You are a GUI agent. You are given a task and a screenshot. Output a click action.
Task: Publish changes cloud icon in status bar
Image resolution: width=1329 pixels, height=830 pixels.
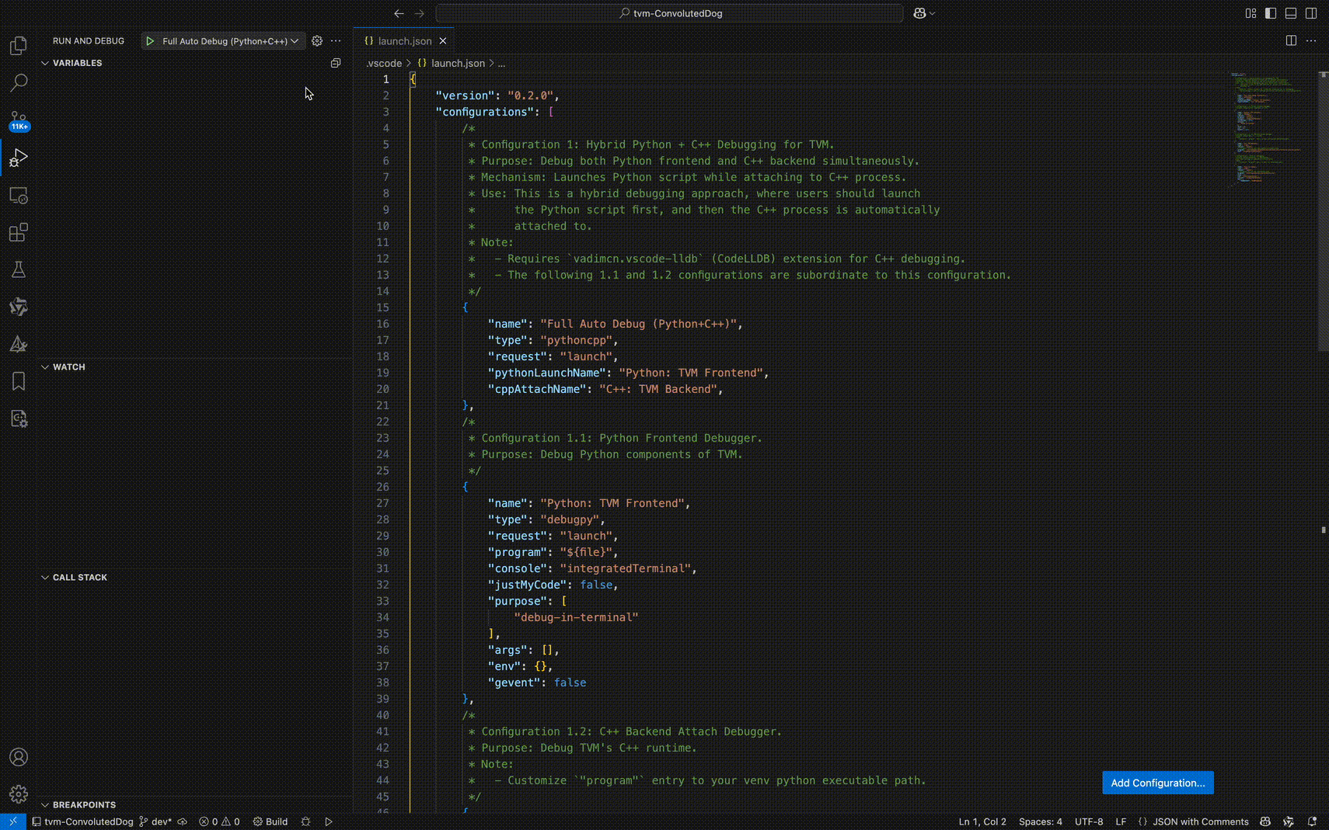click(183, 821)
